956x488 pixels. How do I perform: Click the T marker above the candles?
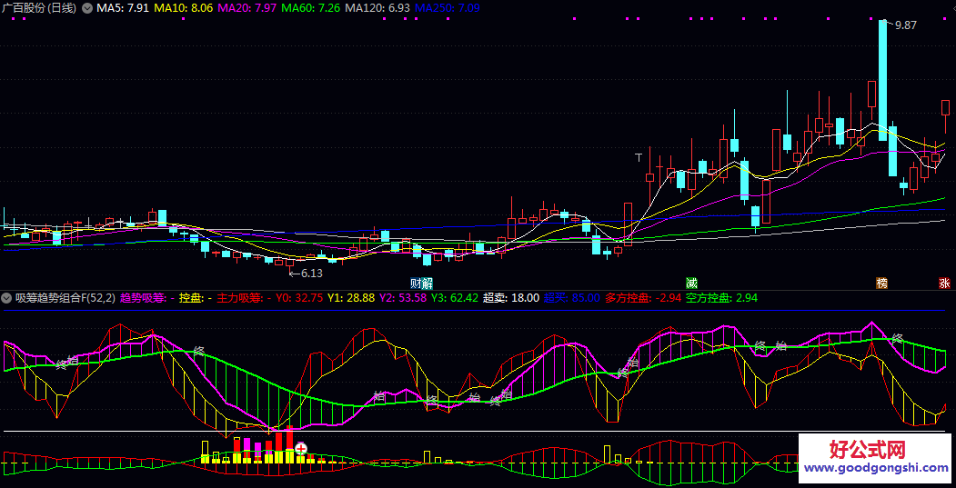pos(639,157)
